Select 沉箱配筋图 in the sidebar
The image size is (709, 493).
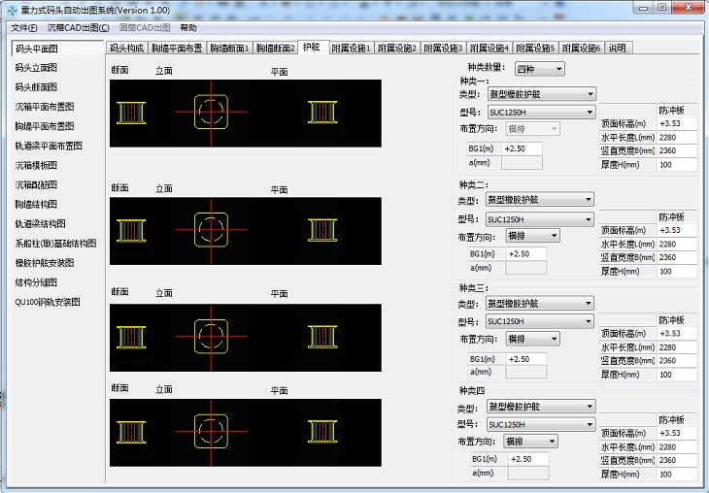tap(36, 184)
